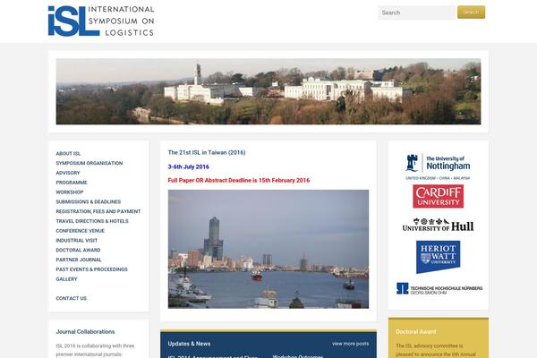
Task: Open the Partner Journal page
Action: 79,260
